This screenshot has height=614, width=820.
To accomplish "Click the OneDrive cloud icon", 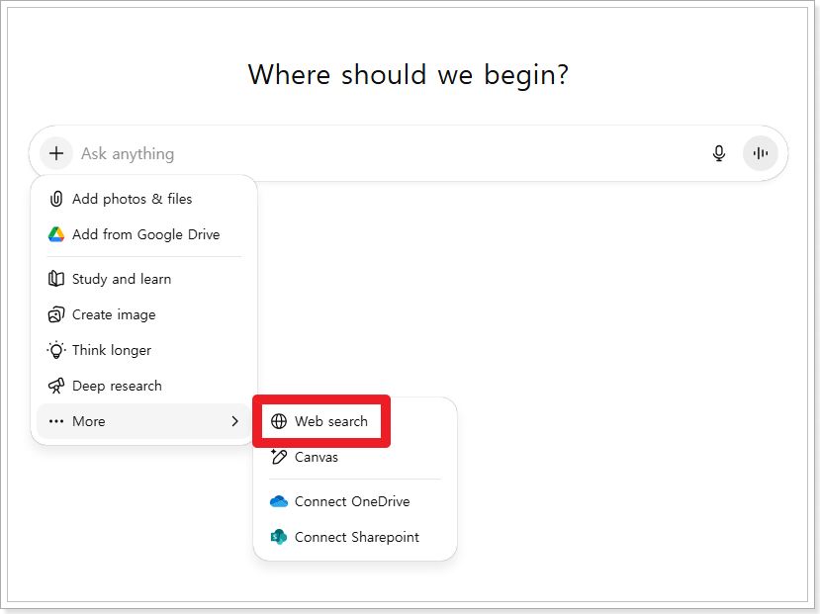I will tap(279, 501).
